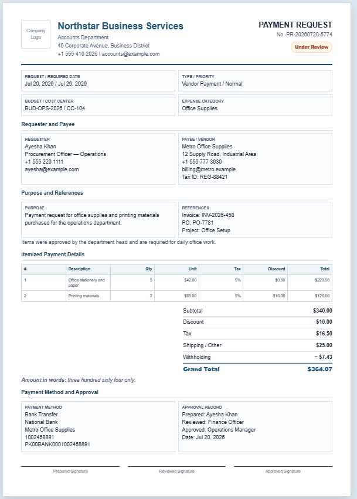Image resolution: width=357 pixels, height=499 pixels.
Task: Select the Itemized Payment Details heading
Action: coord(53,254)
